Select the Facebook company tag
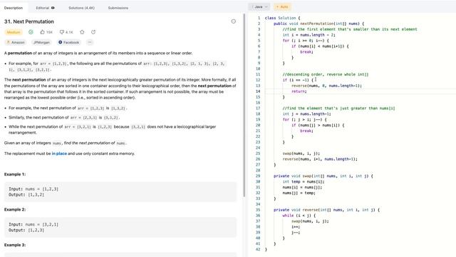The width and height of the screenshot is (456, 257). click(x=68, y=43)
